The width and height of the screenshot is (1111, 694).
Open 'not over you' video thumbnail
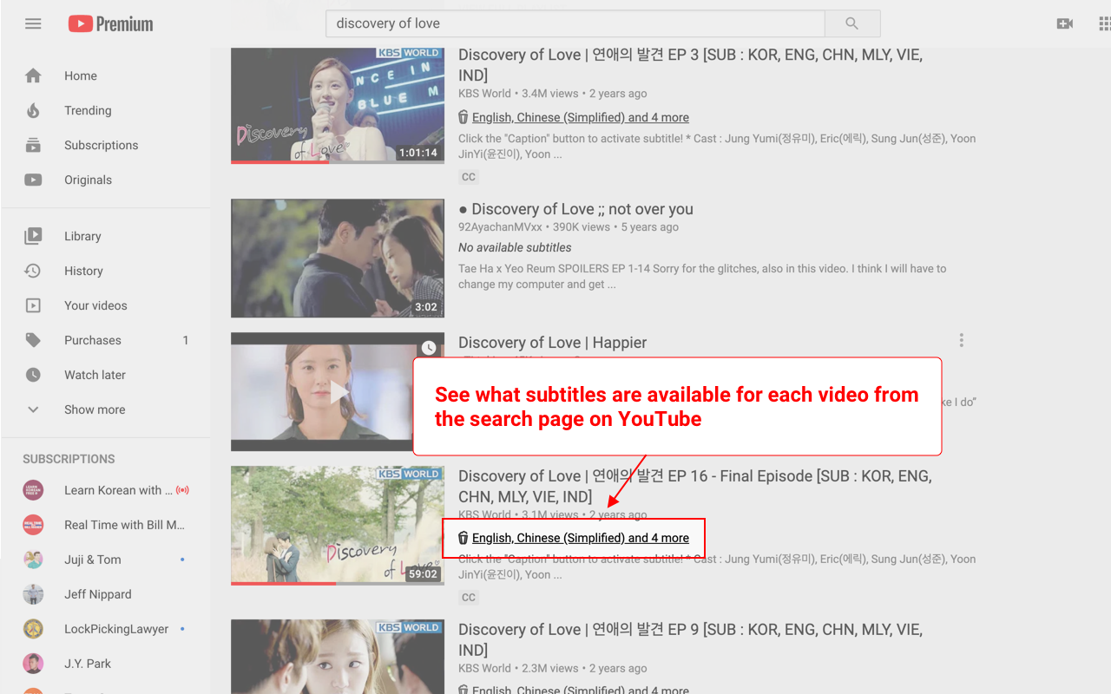coord(338,259)
